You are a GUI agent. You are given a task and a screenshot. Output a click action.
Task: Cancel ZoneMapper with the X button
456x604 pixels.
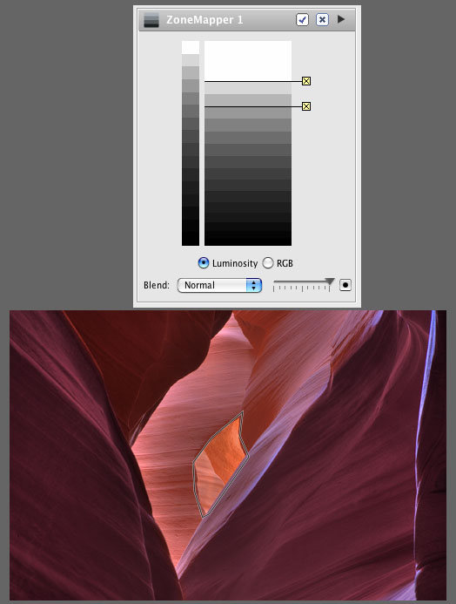click(x=322, y=20)
